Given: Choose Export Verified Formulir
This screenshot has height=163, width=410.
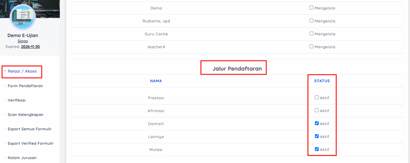Looking at the screenshot, I should (x=30, y=143).
